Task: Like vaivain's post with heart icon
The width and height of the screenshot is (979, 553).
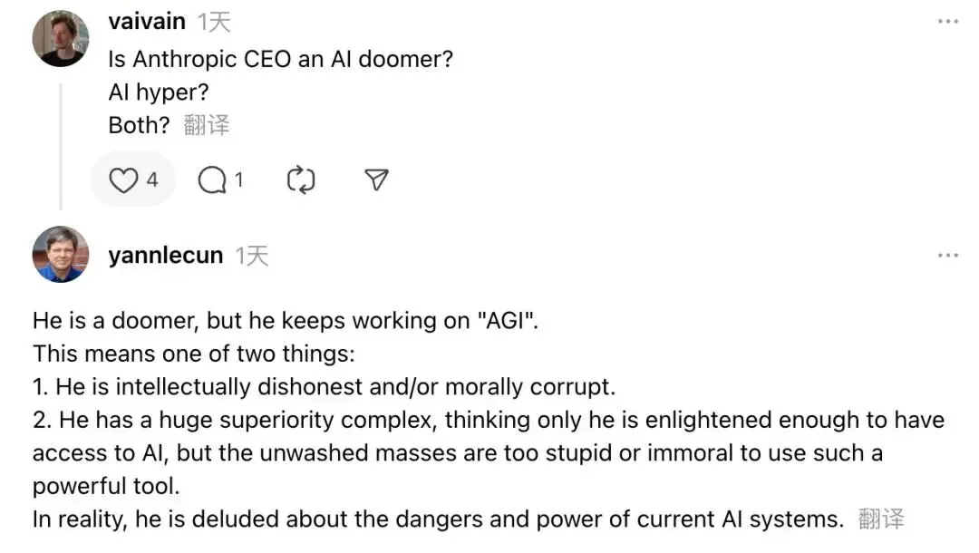Action: [123, 180]
